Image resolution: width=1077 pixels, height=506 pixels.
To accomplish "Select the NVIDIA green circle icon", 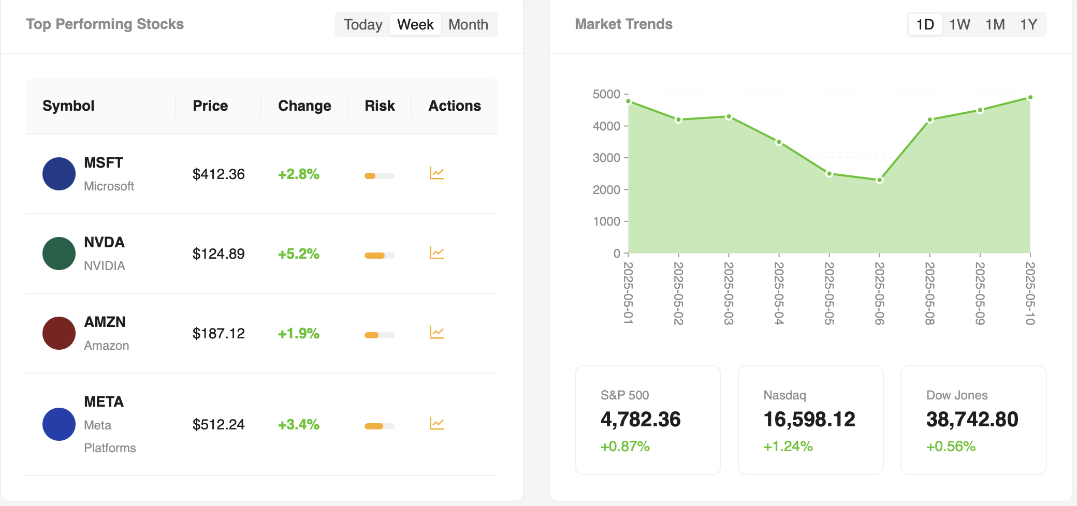I will tap(59, 254).
